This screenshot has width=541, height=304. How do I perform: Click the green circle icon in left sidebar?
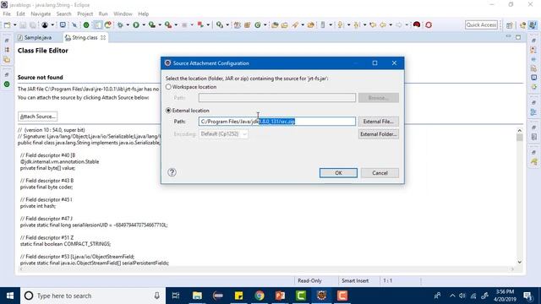point(7,84)
